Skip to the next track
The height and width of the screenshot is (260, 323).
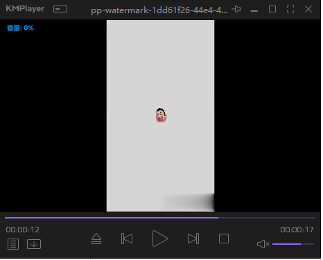(193, 239)
